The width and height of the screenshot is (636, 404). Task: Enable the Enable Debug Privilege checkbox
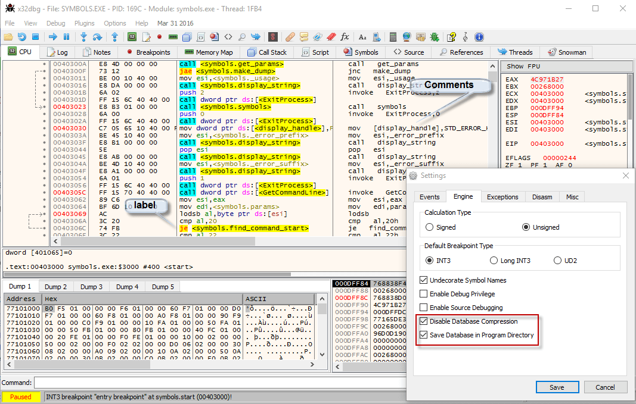point(424,294)
